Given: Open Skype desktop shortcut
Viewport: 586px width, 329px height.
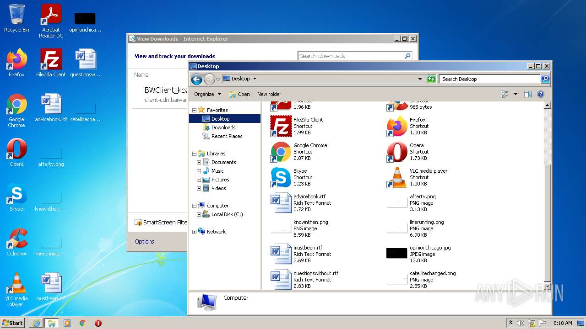Looking at the screenshot, I should [x=16, y=197].
